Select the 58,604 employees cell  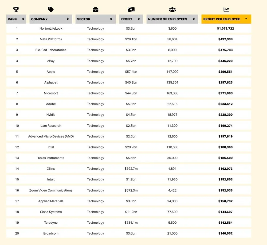172,39
